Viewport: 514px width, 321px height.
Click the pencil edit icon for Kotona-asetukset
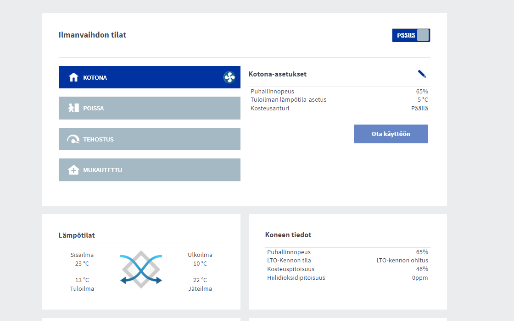(422, 74)
